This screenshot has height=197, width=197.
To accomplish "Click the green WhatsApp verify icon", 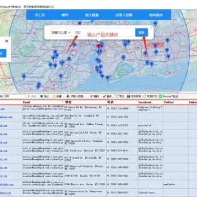I will tap(160, 96).
